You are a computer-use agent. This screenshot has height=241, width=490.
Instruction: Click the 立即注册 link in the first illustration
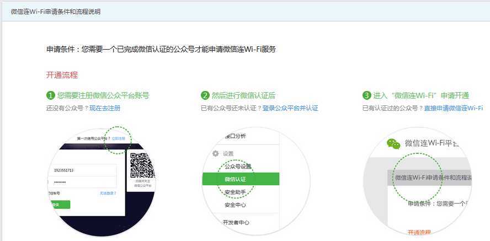coord(118,138)
